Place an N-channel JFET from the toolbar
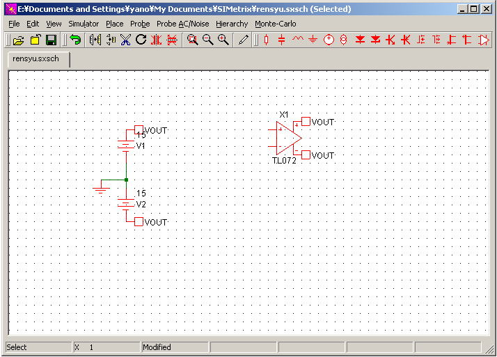The image size is (497, 357). coord(452,40)
